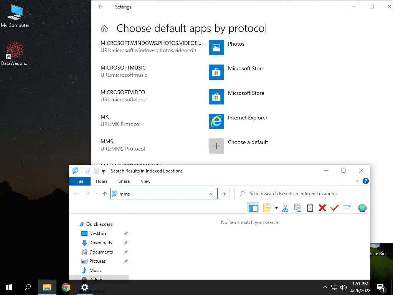Click the pin icon beside Downloads
Screen dimensions: 393x295
pos(126,243)
